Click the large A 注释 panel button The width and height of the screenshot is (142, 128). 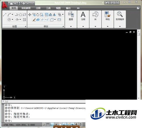[x=83, y=16]
